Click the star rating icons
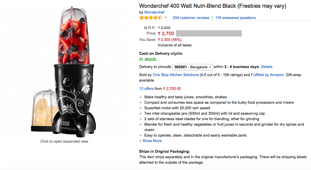 (151, 18)
